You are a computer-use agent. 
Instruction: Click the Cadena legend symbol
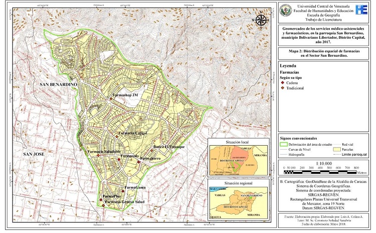(282, 84)
